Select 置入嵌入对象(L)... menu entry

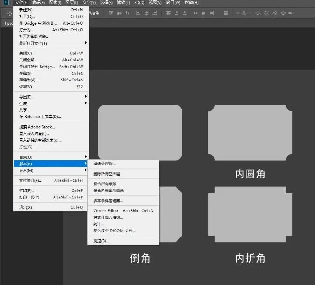click(x=34, y=133)
